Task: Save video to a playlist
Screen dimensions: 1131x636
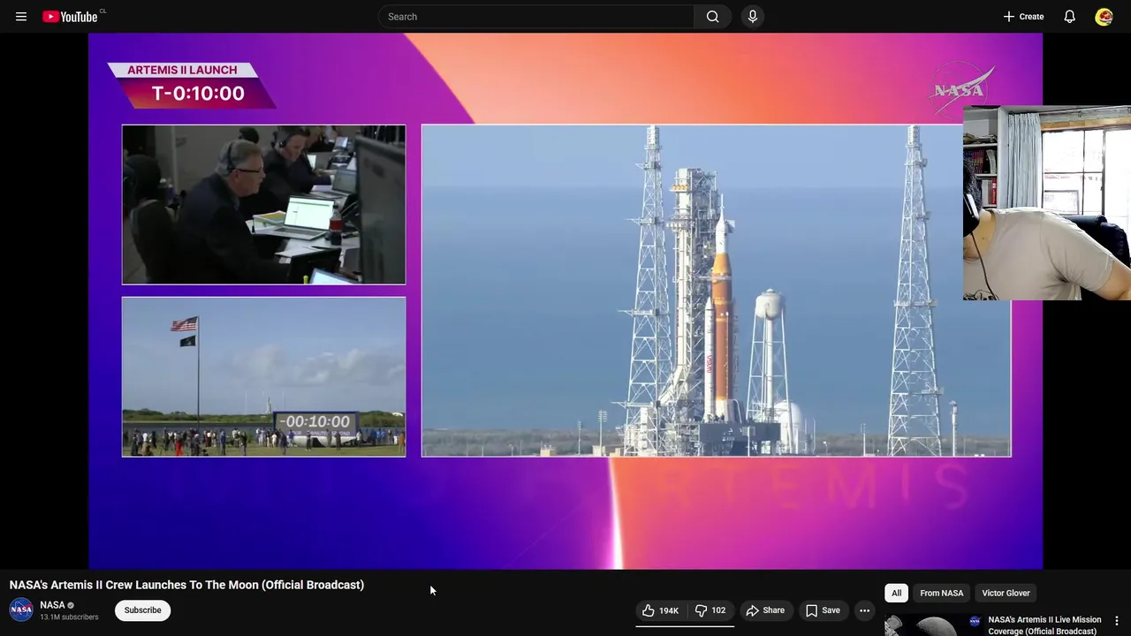Action: click(x=823, y=610)
